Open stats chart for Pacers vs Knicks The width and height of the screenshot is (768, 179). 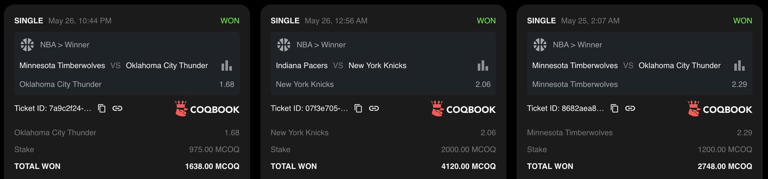(x=483, y=66)
